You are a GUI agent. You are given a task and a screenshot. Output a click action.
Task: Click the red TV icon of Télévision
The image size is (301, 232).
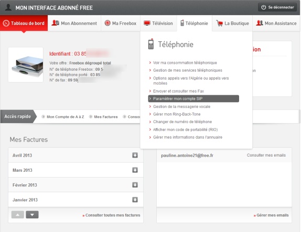point(147,23)
